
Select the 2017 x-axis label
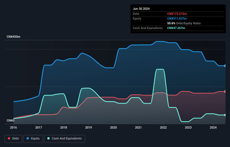pos(39,127)
